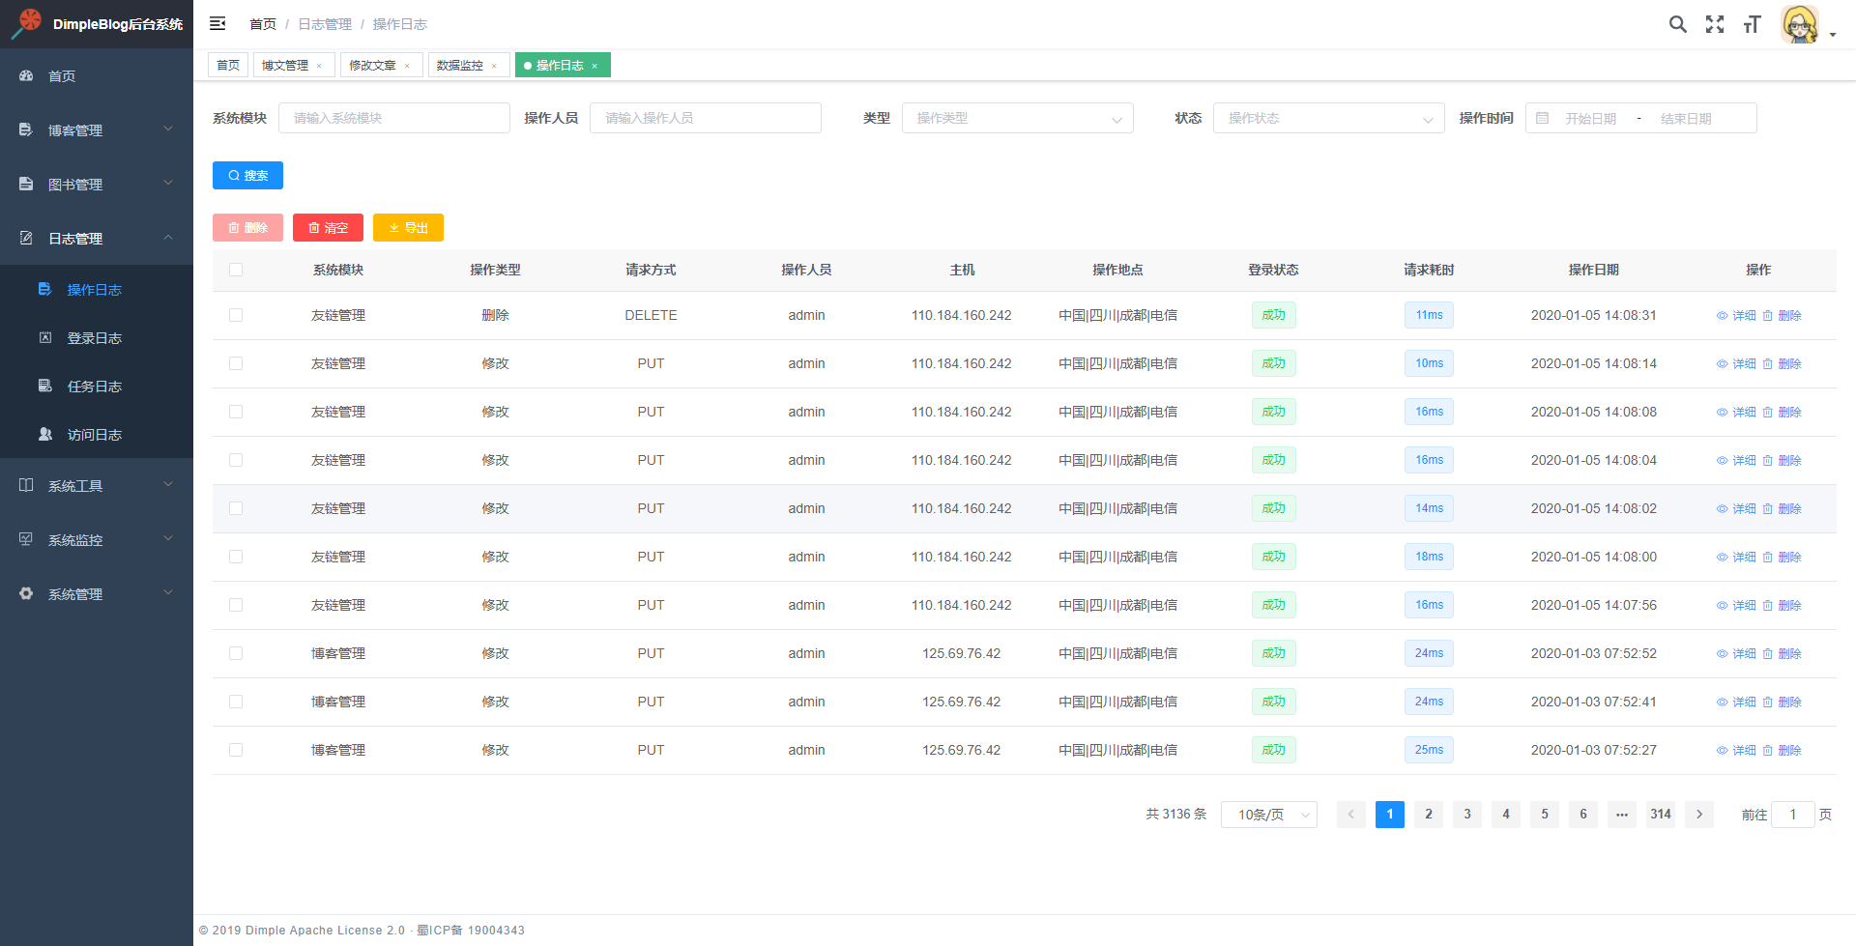Open 任务日志 in the sidebar
The image size is (1856, 946).
tap(97, 386)
